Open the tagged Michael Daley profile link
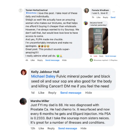This screenshot has width=137, height=137. (43, 76)
